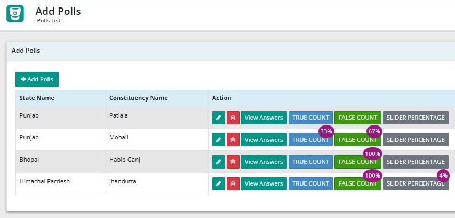The height and width of the screenshot is (218, 455).
Task: Click the State Name column header
Action: (37, 98)
